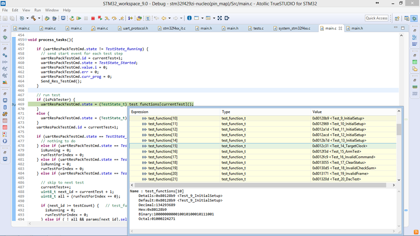Open the Help menu
The width and height of the screenshot is (420, 236).
pos(67,10)
